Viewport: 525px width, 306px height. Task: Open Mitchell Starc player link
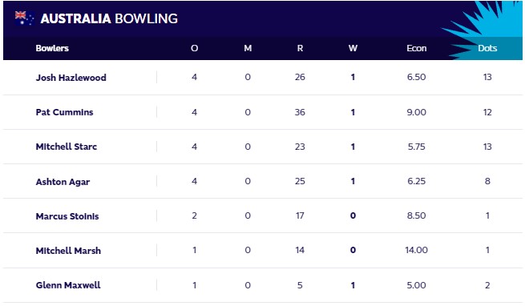point(67,147)
